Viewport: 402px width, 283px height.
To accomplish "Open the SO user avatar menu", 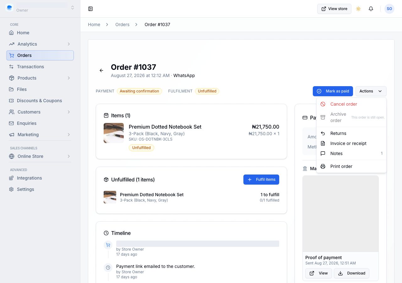I will tap(389, 9).
